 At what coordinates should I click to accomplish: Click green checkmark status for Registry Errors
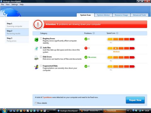[86, 39]
